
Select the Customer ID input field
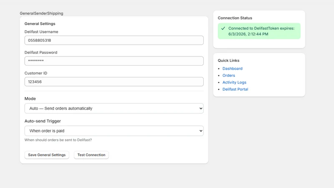[x=114, y=81]
